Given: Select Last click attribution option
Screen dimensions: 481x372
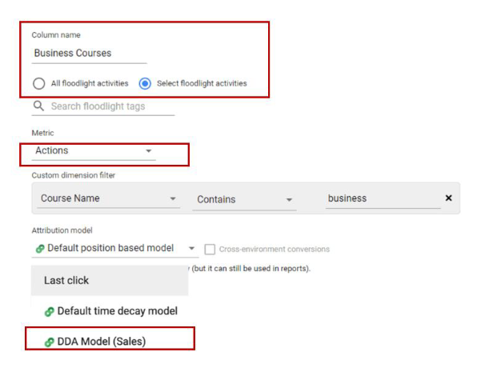Looking at the screenshot, I should (67, 281).
